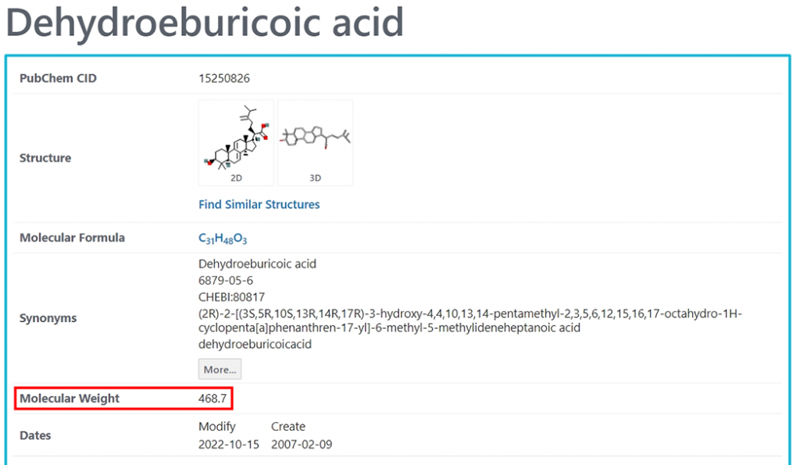Image resolution: width=800 pixels, height=465 pixels.
Task: Click the Dates row label
Action: pyautogui.click(x=35, y=435)
